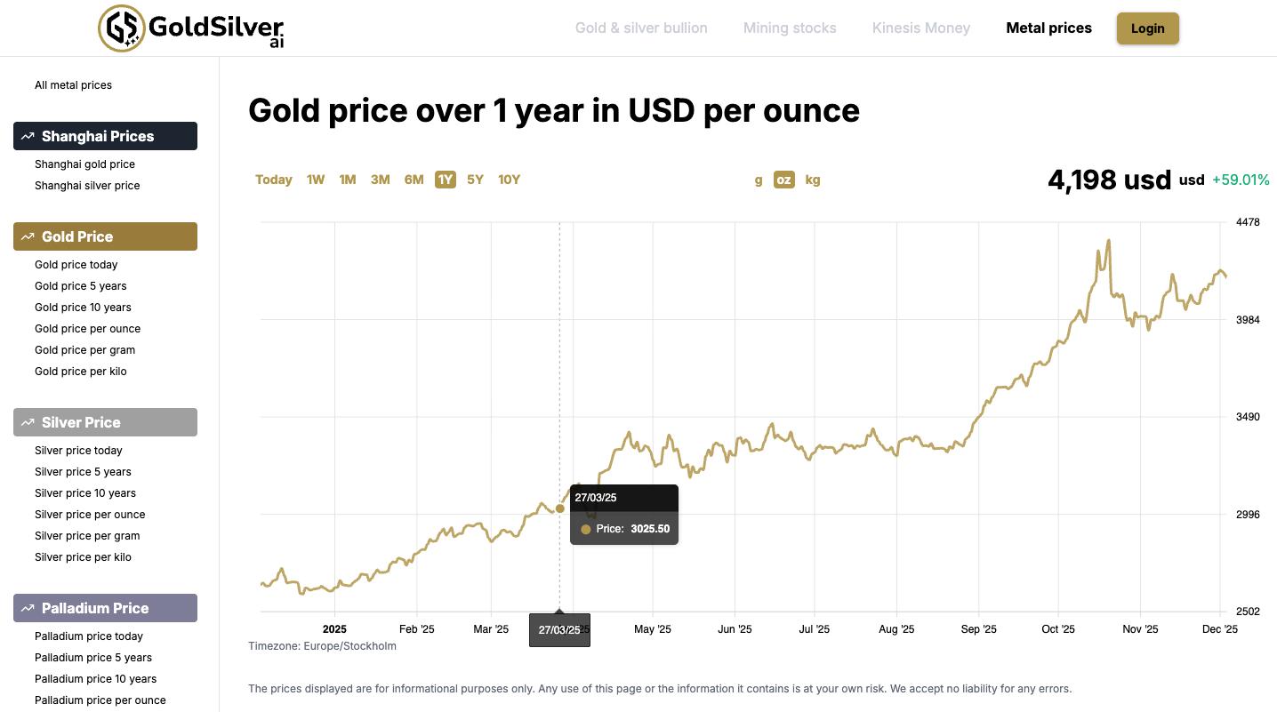
Task: Select the Today time range
Action: (x=274, y=180)
